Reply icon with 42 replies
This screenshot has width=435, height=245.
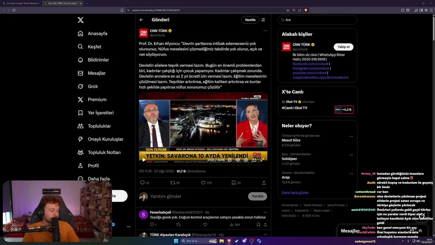(145, 183)
